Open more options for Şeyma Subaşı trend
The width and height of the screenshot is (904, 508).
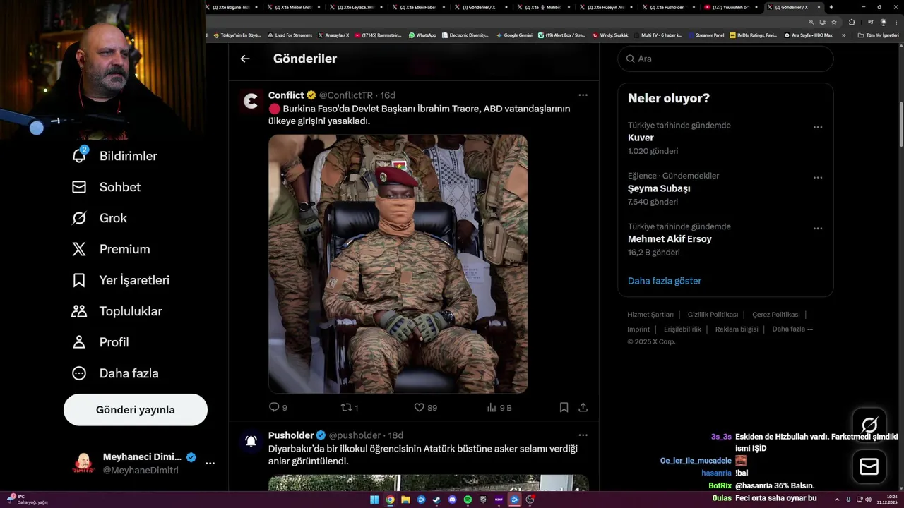pos(817,178)
